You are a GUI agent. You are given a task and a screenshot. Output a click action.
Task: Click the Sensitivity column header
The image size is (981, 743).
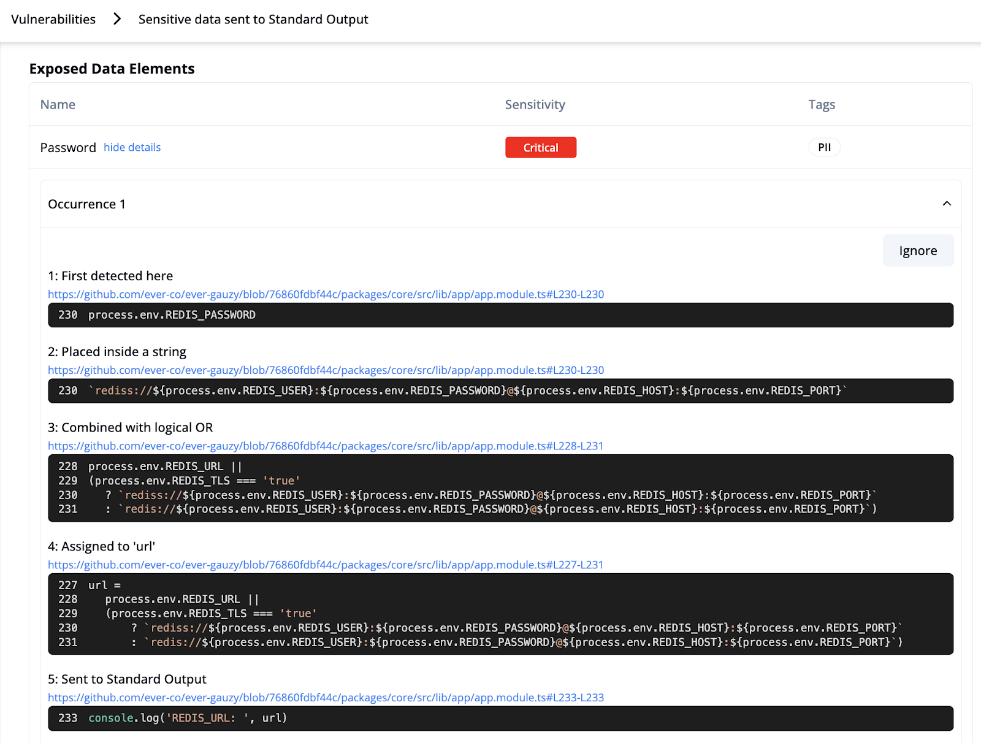pyautogui.click(x=535, y=105)
